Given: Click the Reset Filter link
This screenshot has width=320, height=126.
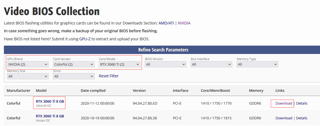Looking at the screenshot, I should (x=109, y=76).
